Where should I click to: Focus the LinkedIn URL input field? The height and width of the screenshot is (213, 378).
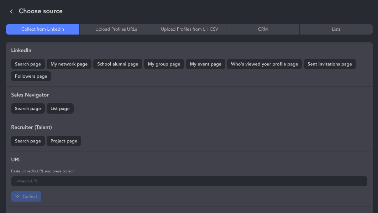point(189,181)
